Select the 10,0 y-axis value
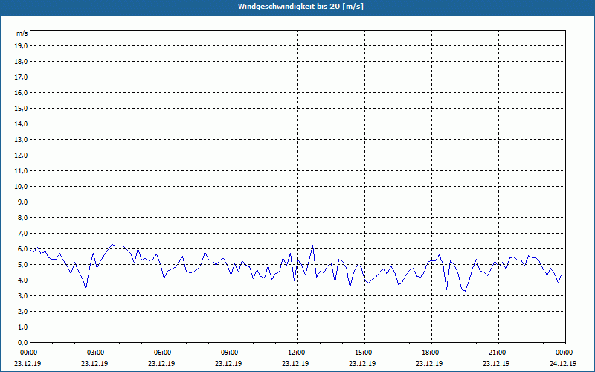595x372 pixels. pyautogui.click(x=21, y=187)
